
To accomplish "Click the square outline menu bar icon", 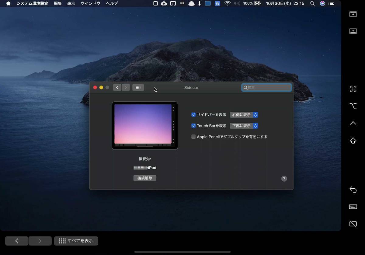I will 155,3.
